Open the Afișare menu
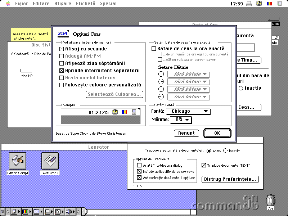Image resolution: width=288 pixels, height=216 pixels. 63,4
